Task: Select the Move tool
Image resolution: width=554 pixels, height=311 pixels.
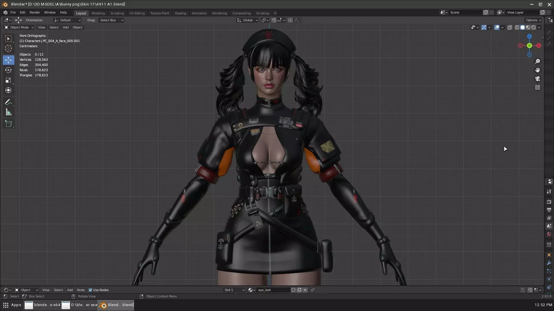Action: pos(8,60)
